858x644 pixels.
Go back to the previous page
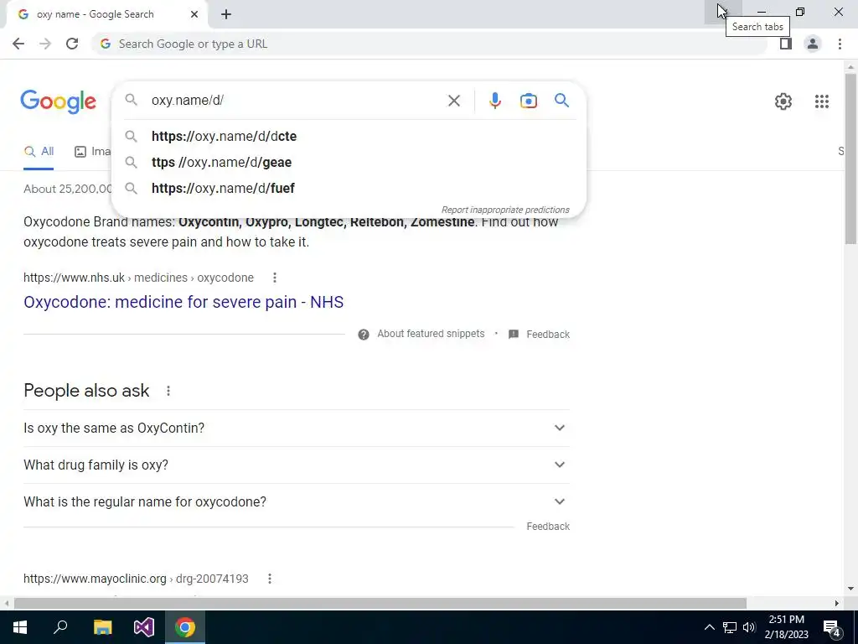pos(18,44)
